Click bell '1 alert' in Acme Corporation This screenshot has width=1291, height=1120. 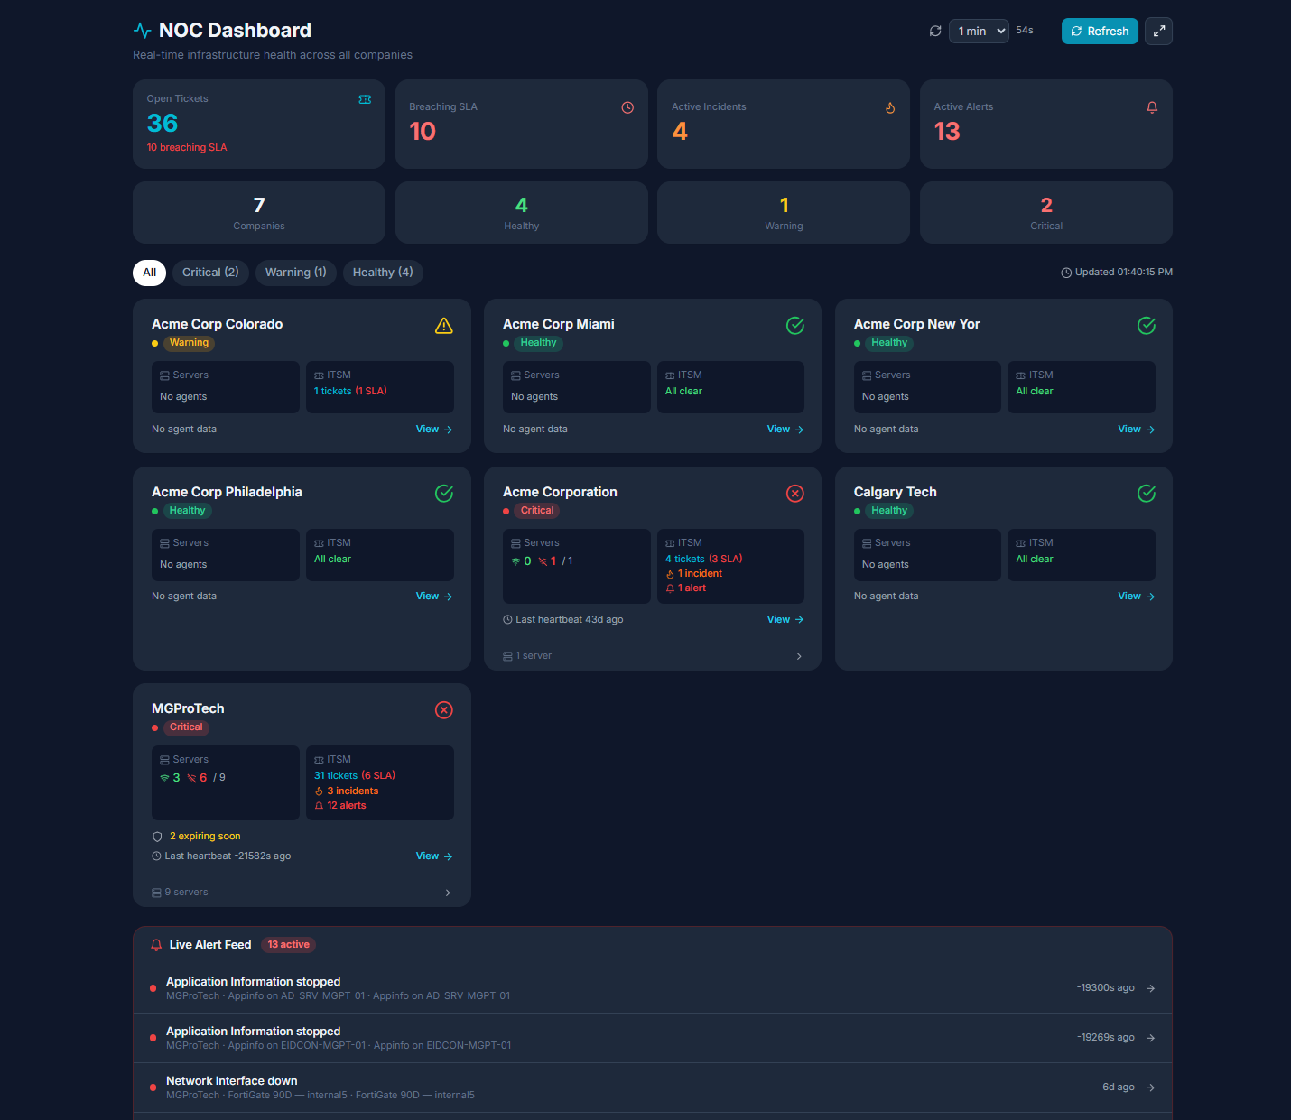[685, 588]
